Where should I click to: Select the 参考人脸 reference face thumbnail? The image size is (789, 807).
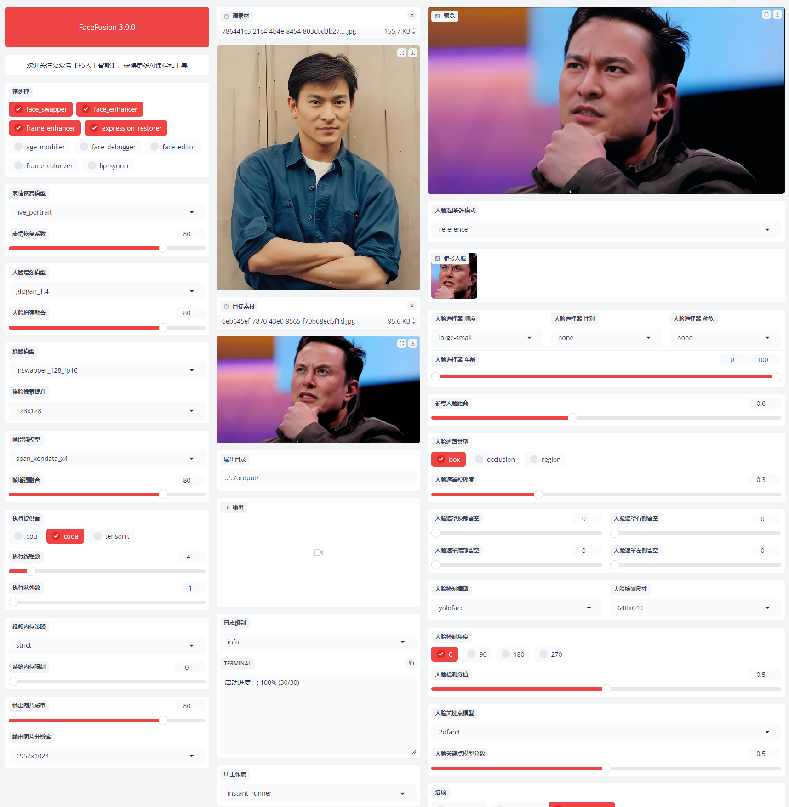pos(454,276)
